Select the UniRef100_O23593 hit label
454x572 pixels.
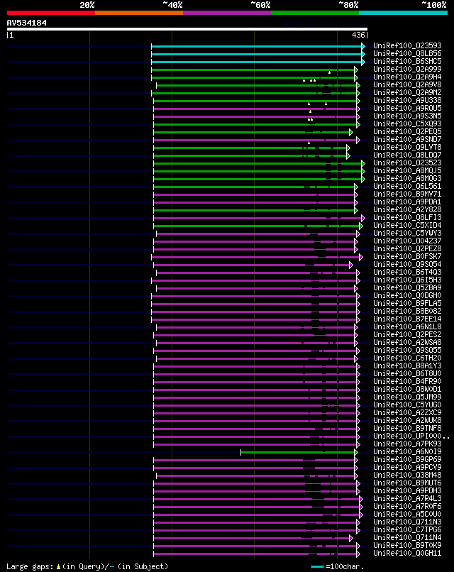point(407,46)
